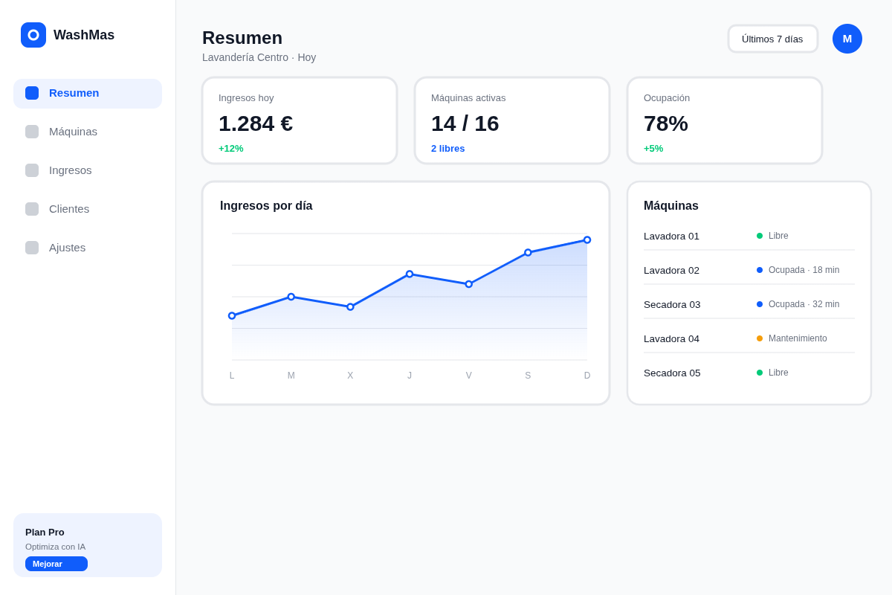The width and height of the screenshot is (892, 595).
Task: Click the chart point for Friday (V)
Action: coord(469,284)
